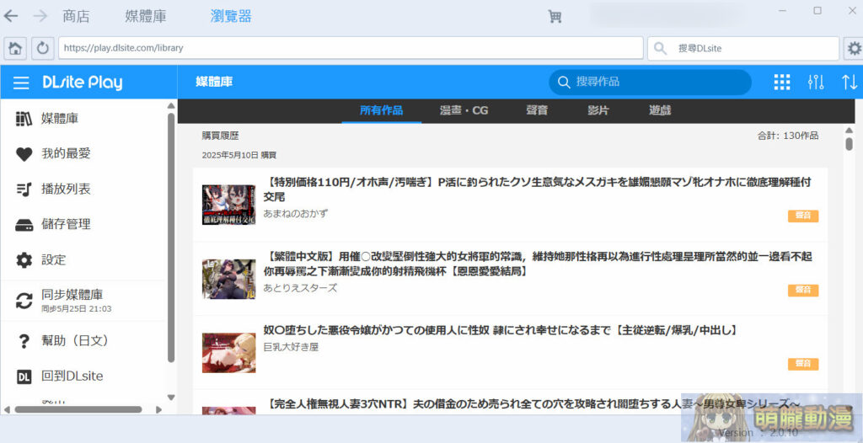863x443 pixels.
Task: Click the main list scrollbar thumb
Action: [x=848, y=144]
